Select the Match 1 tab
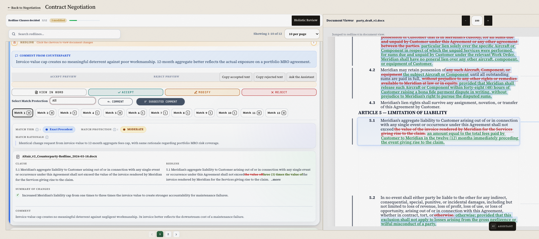The height and width of the screenshot is (239, 539). click(x=23, y=113)
